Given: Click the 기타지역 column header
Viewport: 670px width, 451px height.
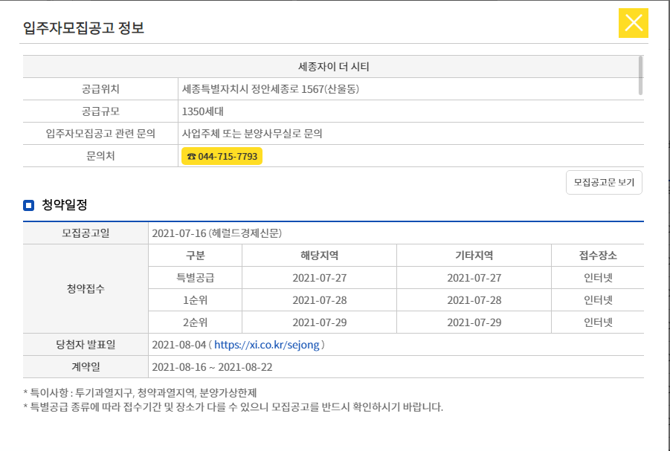Looking at the screenshot, I should 474,256.
